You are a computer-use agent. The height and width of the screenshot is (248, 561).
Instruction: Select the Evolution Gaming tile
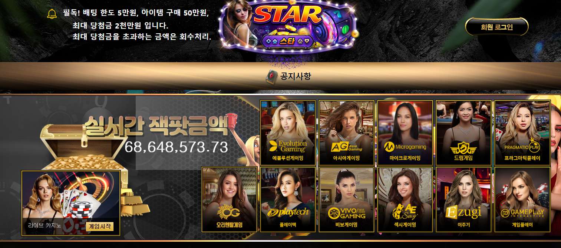(x=288, y=133)
